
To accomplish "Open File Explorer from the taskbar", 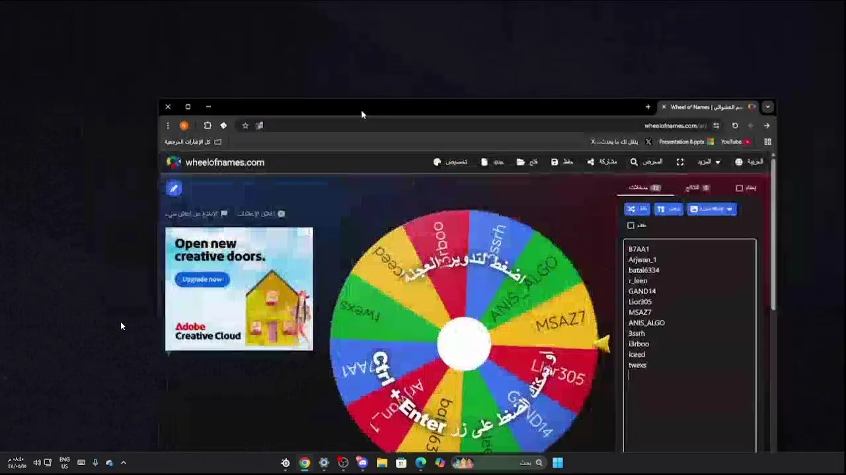I will [x=382, y=463].
